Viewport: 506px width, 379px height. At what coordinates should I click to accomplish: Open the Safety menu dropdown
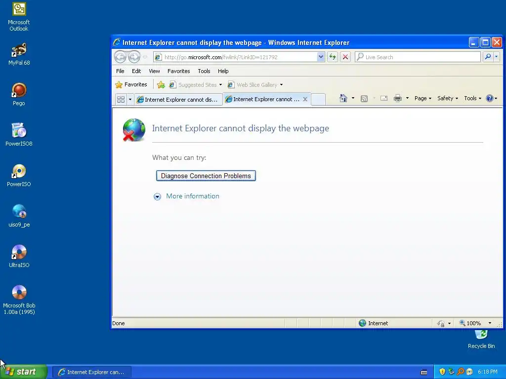tap(448, 98)
